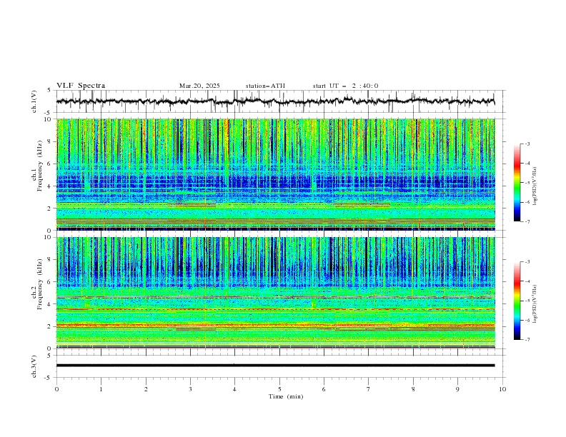This screenshot has height=437, width=566.
Task: Click the '-3' label on ch.1 color bar
Action: tap(527, 144)
